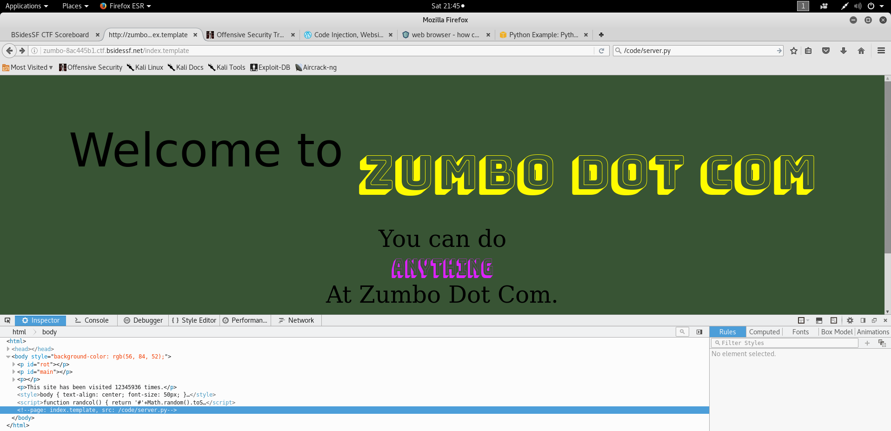Switch to Python Example tab
Viewport: 891px width, 431px height.
(543, 35)
